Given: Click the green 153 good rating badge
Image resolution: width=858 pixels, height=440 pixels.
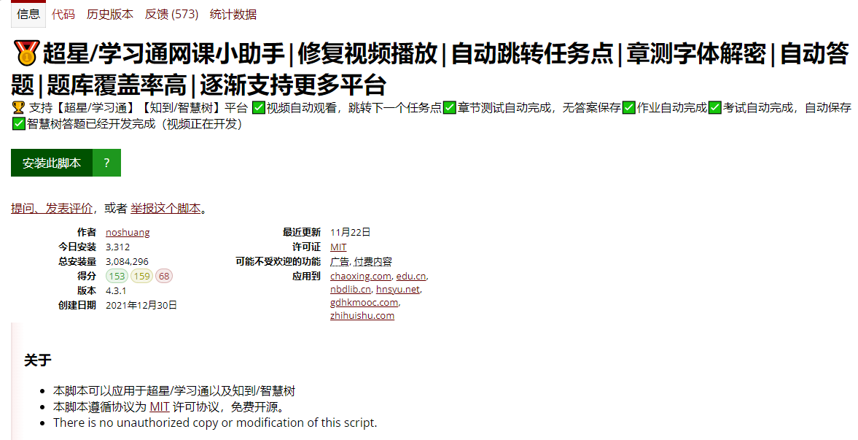Looking at the screenshot, I should (117, 276).
